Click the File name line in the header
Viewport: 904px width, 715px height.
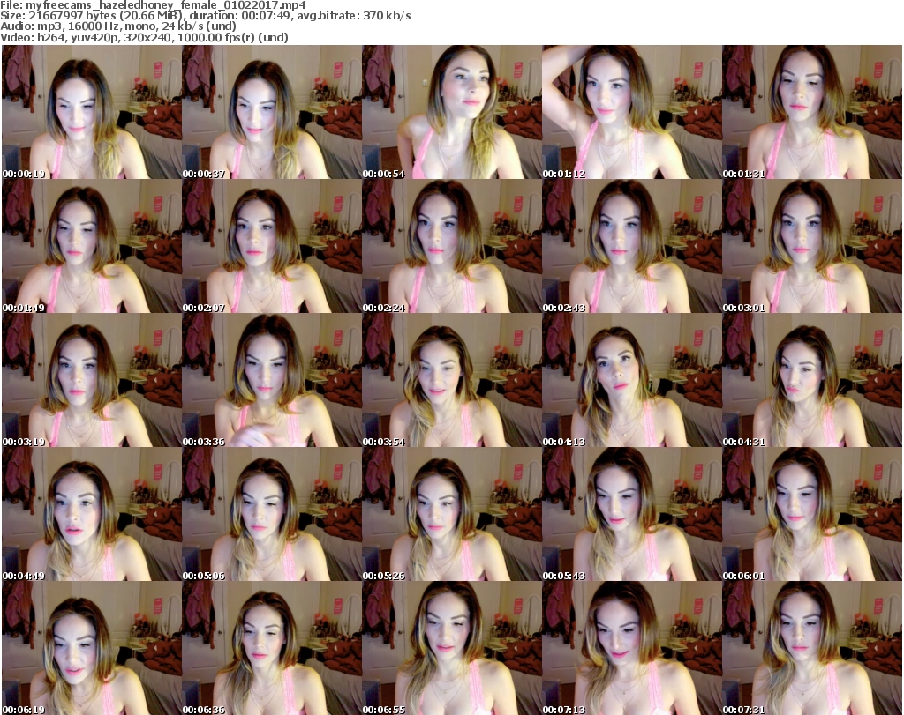(x=153, y=4)
